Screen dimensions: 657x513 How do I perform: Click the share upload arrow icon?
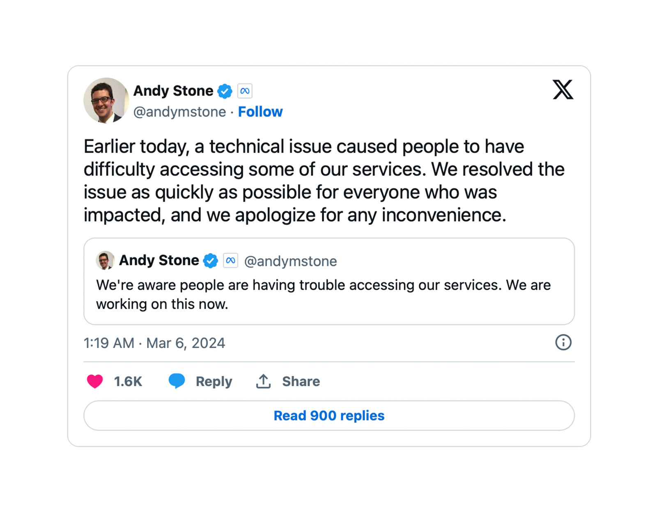point(263,381)
